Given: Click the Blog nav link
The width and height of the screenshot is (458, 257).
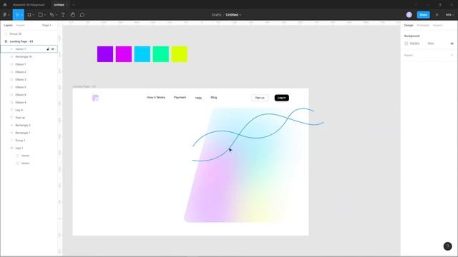Looking at the screenshot, I should pos(214,98).
